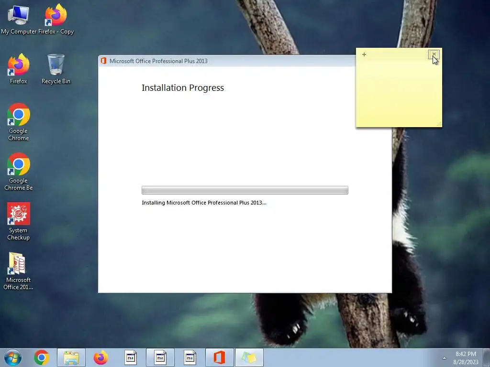Show hidden system tray icons arrow
The image size is (490, 367).
(444, 358)
